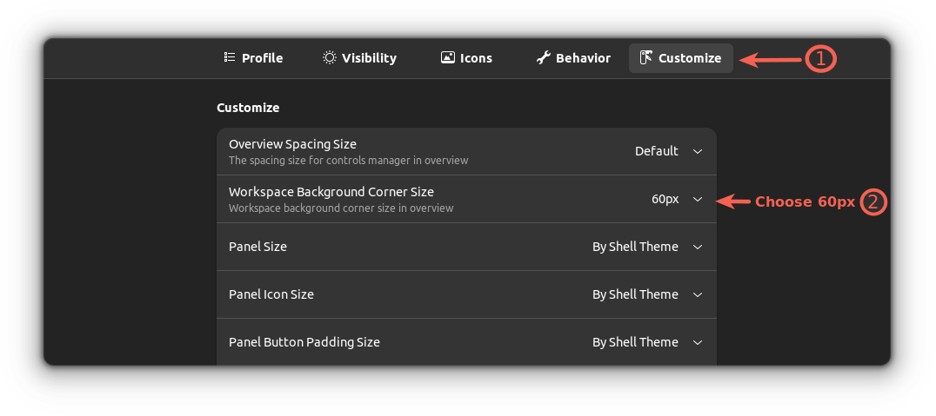Click the Behavior tab's wrench icon
This screenshot has width=936, height=416.
544,58
